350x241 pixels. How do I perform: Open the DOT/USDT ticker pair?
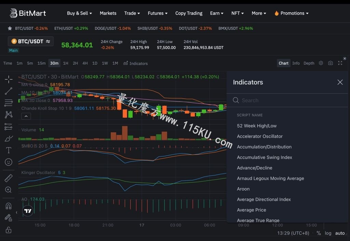pos(195,28)
